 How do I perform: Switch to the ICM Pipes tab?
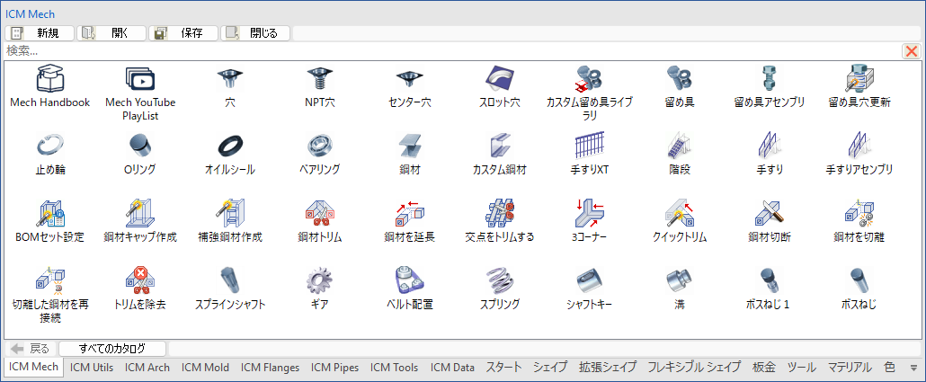pyautogui.click(x=334, y=368)
